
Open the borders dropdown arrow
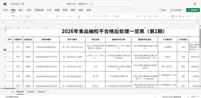pos(66,16)
